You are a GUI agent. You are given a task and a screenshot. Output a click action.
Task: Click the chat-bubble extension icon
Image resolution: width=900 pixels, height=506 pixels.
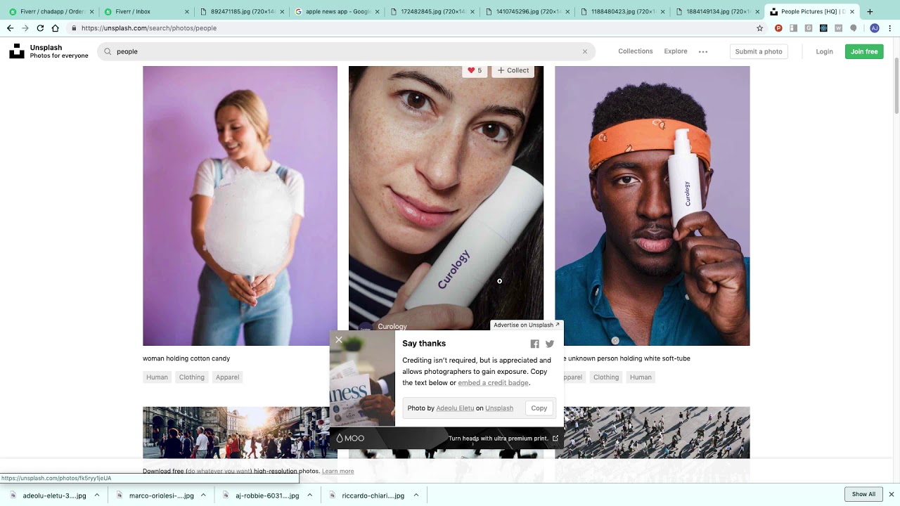[854, 28]
